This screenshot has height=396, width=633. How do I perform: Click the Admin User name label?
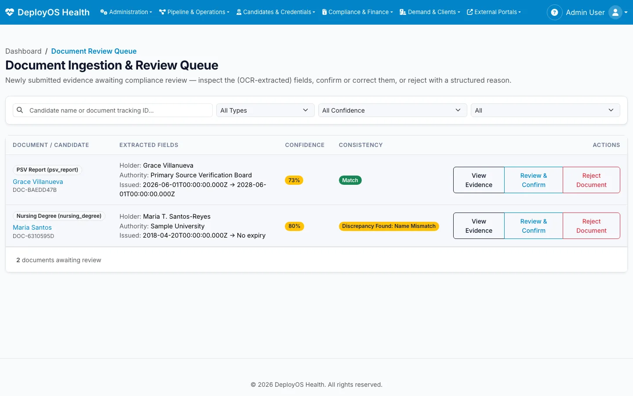(x=585, y=12)
